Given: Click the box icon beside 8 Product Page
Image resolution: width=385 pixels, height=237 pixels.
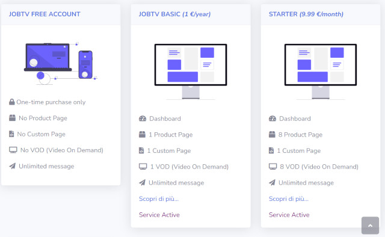Looking at the screenshot, I should tap(272, 134).
